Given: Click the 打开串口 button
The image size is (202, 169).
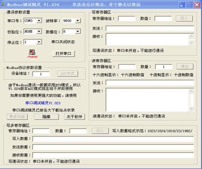Looking at the screenshot, I should (64, 54).
